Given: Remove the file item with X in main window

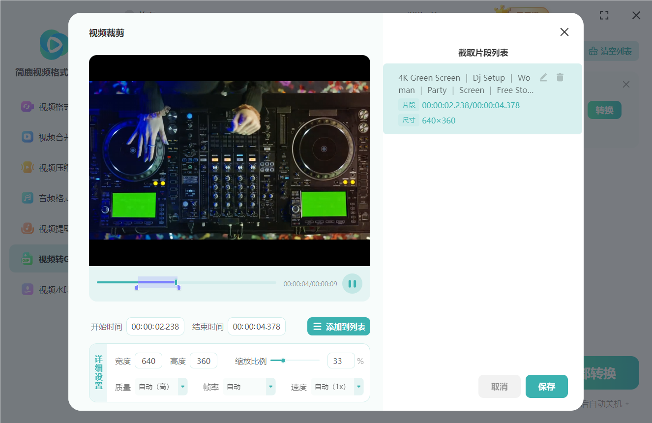Looking at the screenshot, I should tap(626, 85).
